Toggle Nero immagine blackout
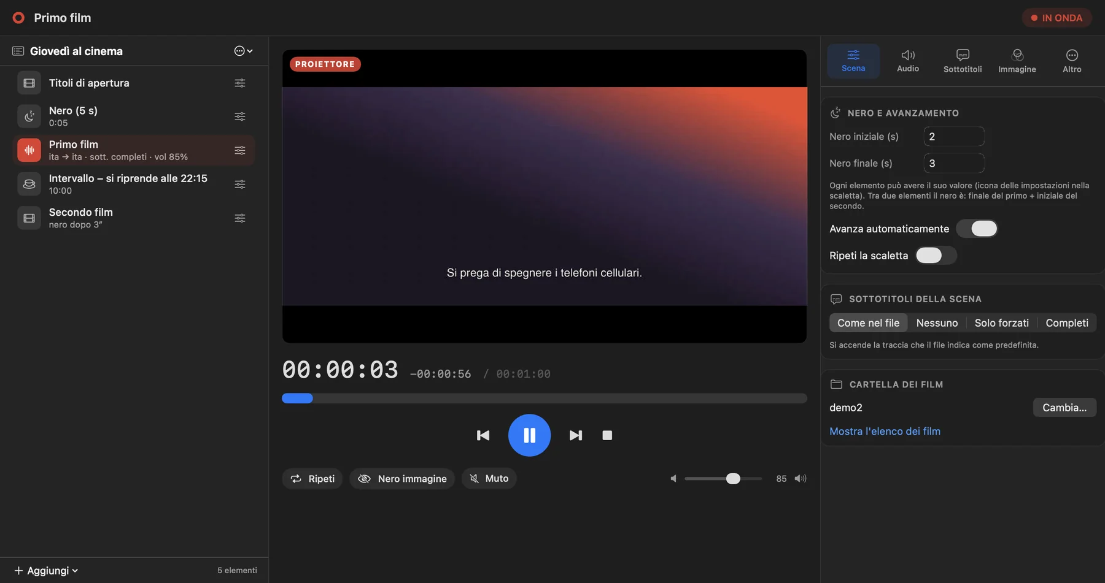1105x583 pixels. [402, 479]
